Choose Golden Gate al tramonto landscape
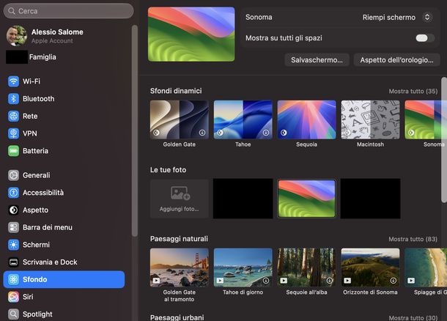 (x=180, y=267)
